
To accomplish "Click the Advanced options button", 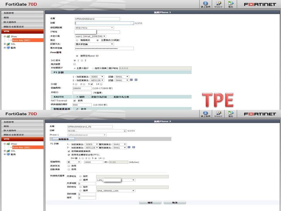I will [x=64, y=139].
